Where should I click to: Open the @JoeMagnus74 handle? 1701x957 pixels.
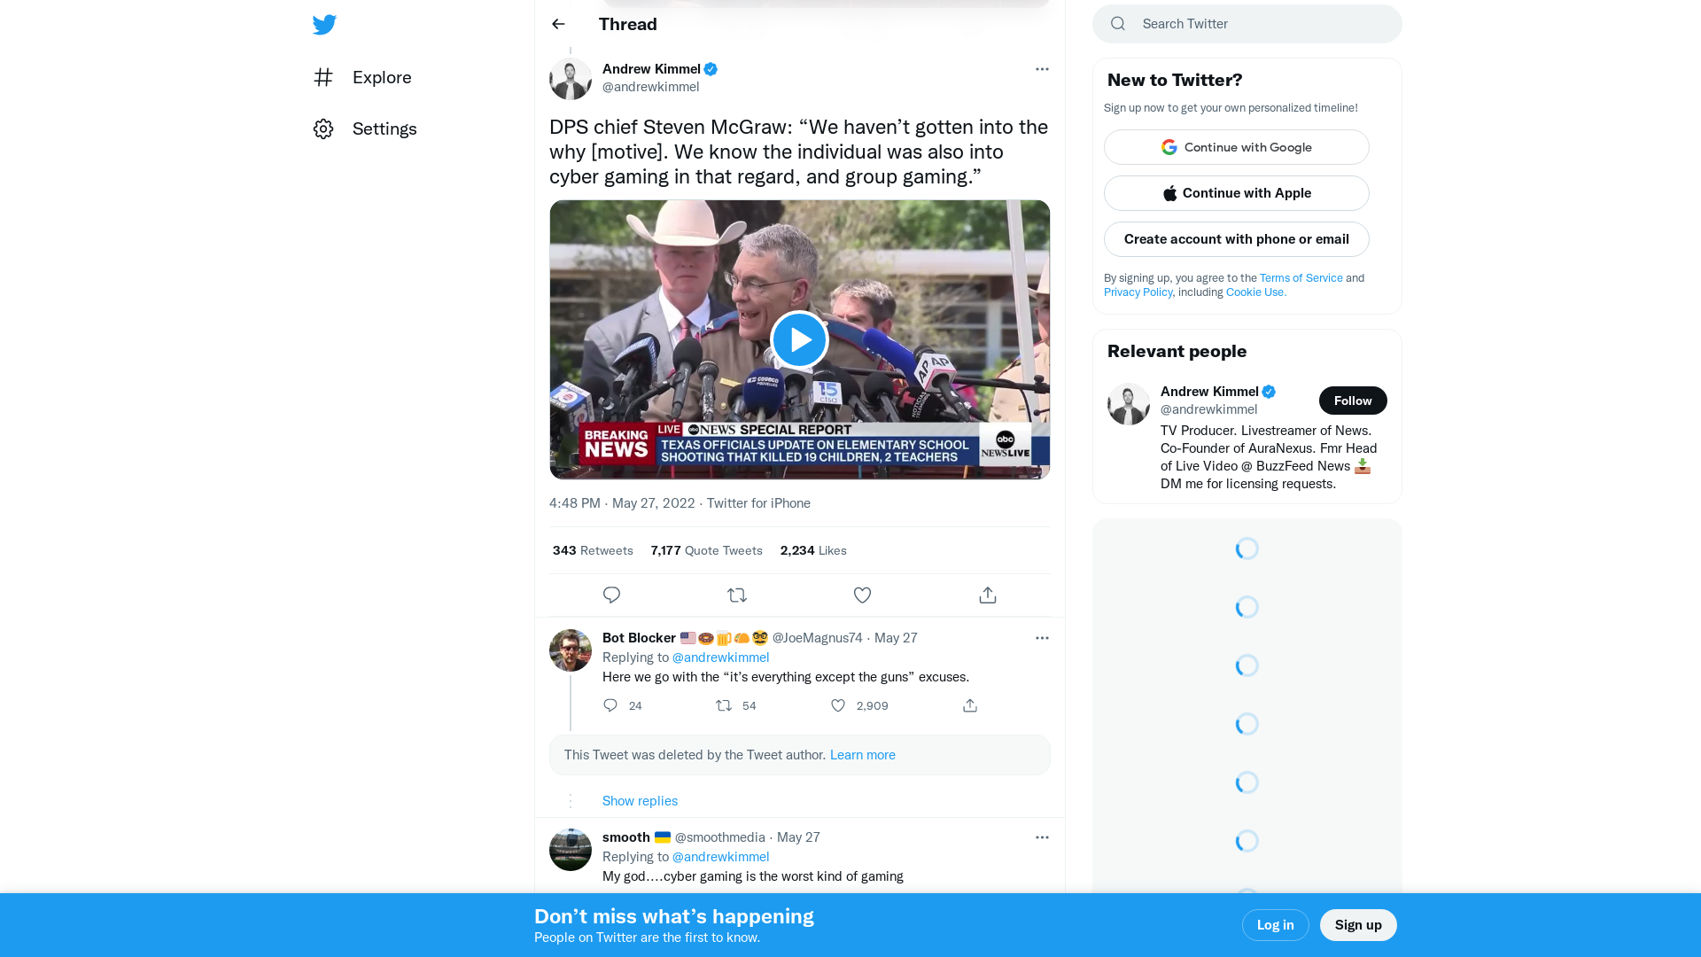tap(817, 638)
